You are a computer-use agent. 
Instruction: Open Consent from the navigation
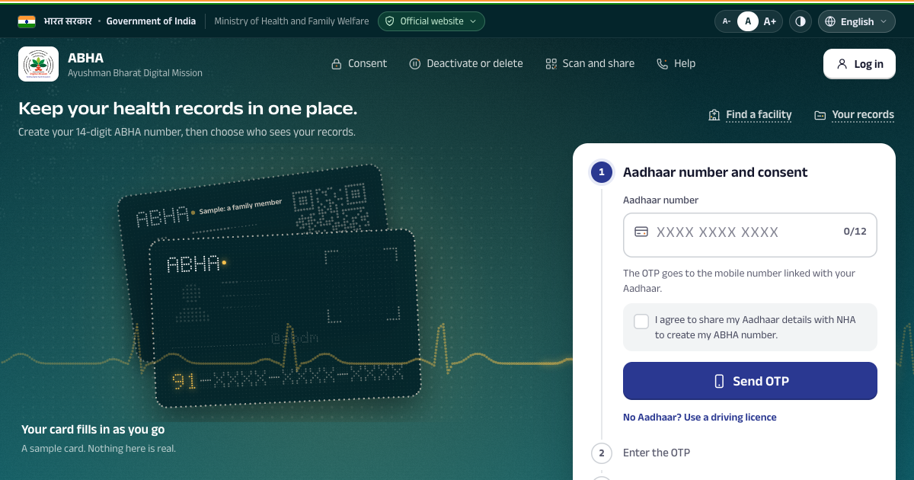[360, 64]
